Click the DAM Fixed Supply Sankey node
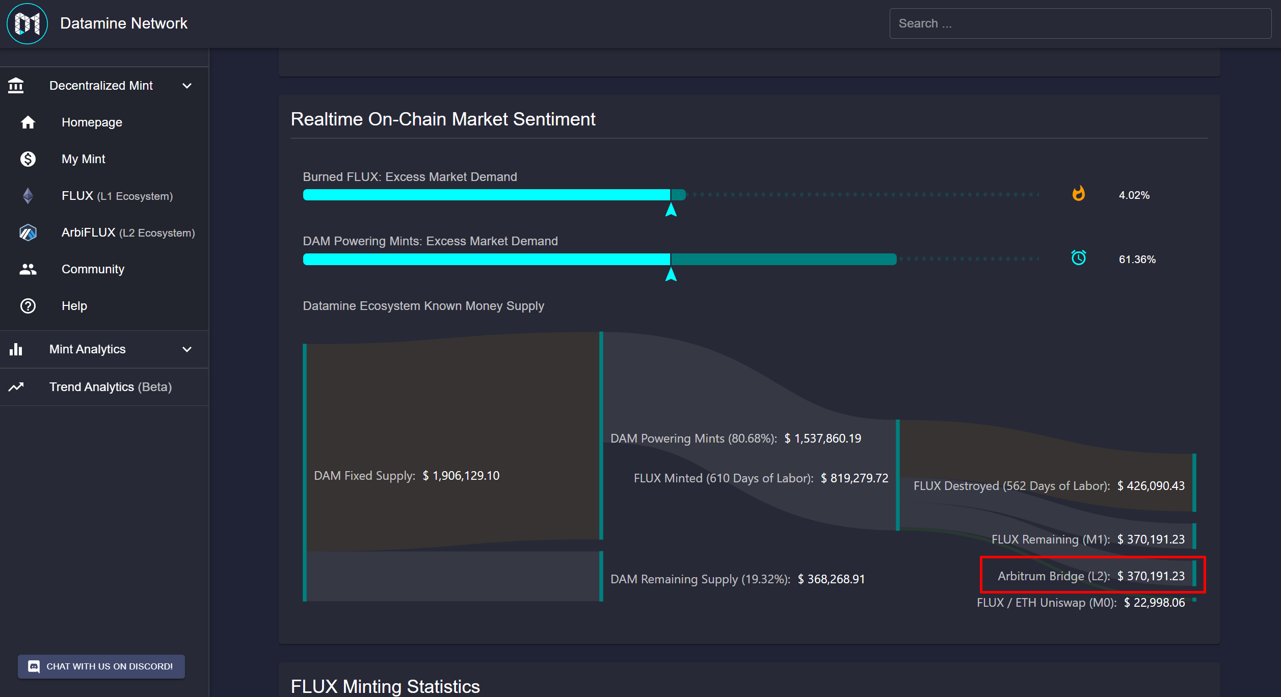Viewport: 1281px width, 697px height. click(305, 473)
